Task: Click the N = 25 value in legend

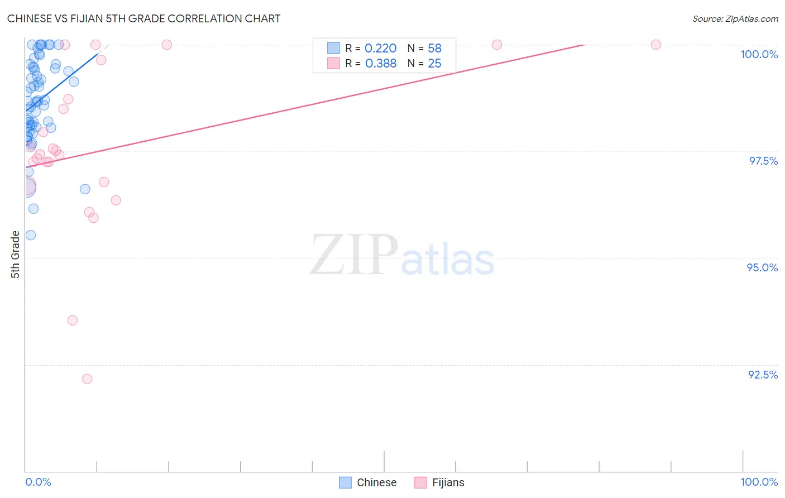Action: pyautogui.click(x=424, y=63)
